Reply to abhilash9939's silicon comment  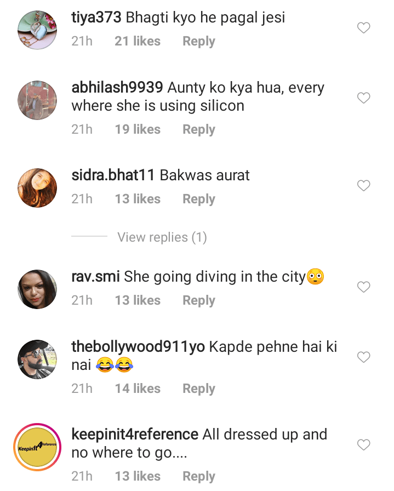tap(199, 130)
